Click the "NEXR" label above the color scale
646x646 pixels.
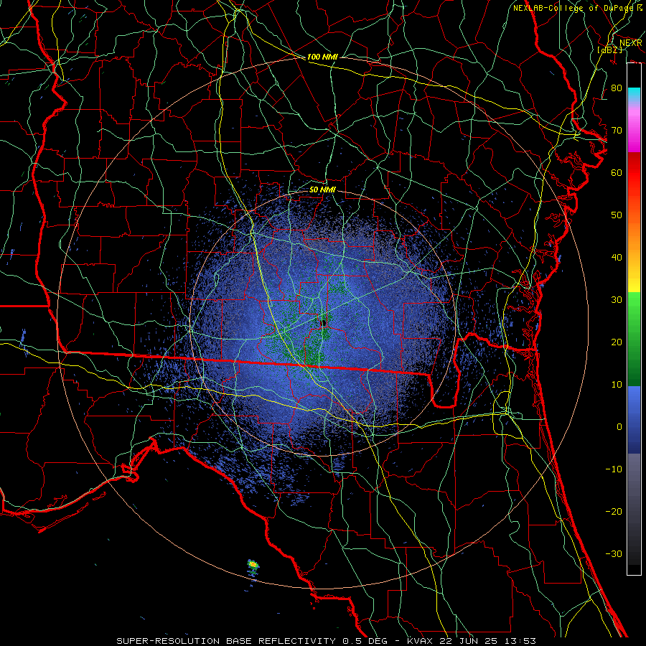point(630,43)
